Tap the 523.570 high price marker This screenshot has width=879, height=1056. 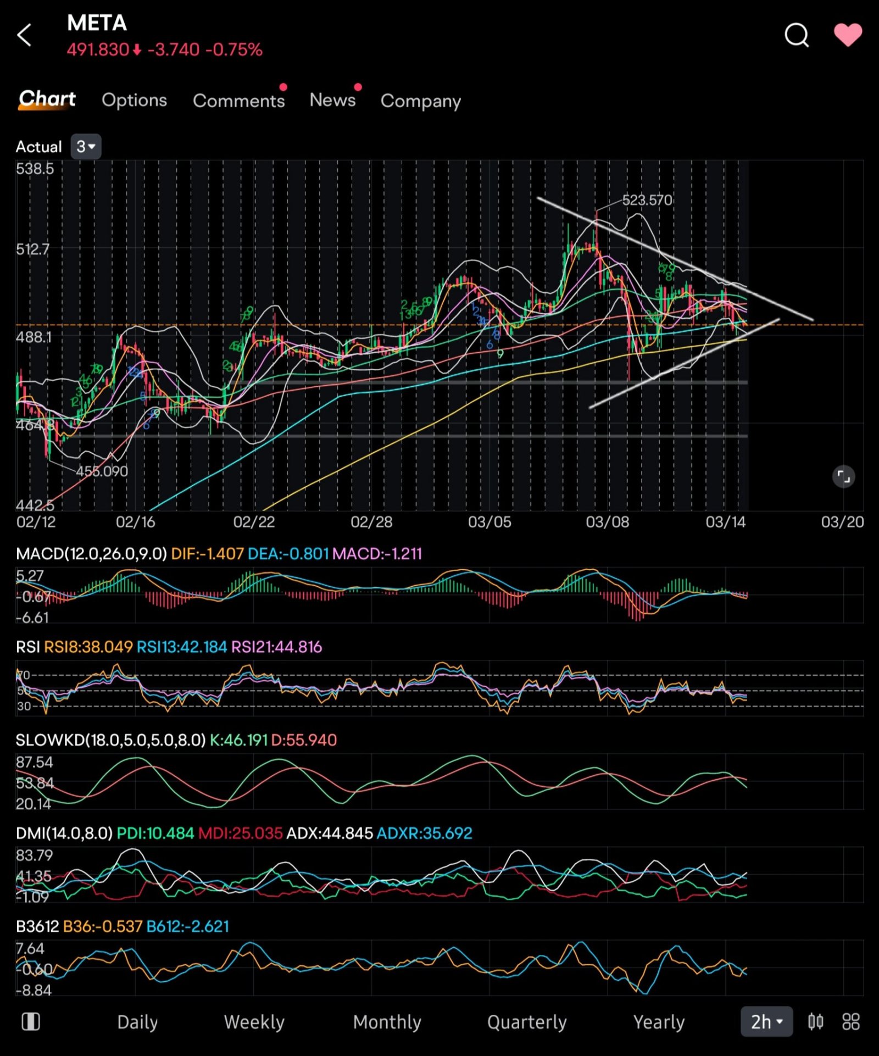coord(647,200)
